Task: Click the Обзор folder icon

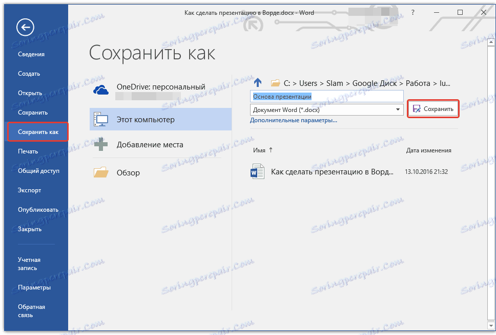Action: point(101,172)
